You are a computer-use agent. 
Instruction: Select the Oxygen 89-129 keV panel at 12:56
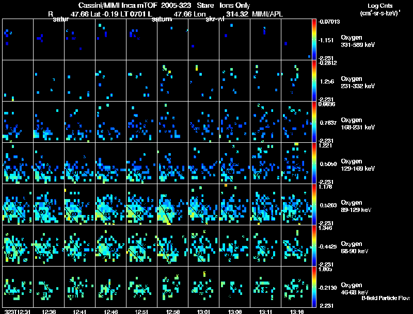pyautogui.click(x=173, y=204)
